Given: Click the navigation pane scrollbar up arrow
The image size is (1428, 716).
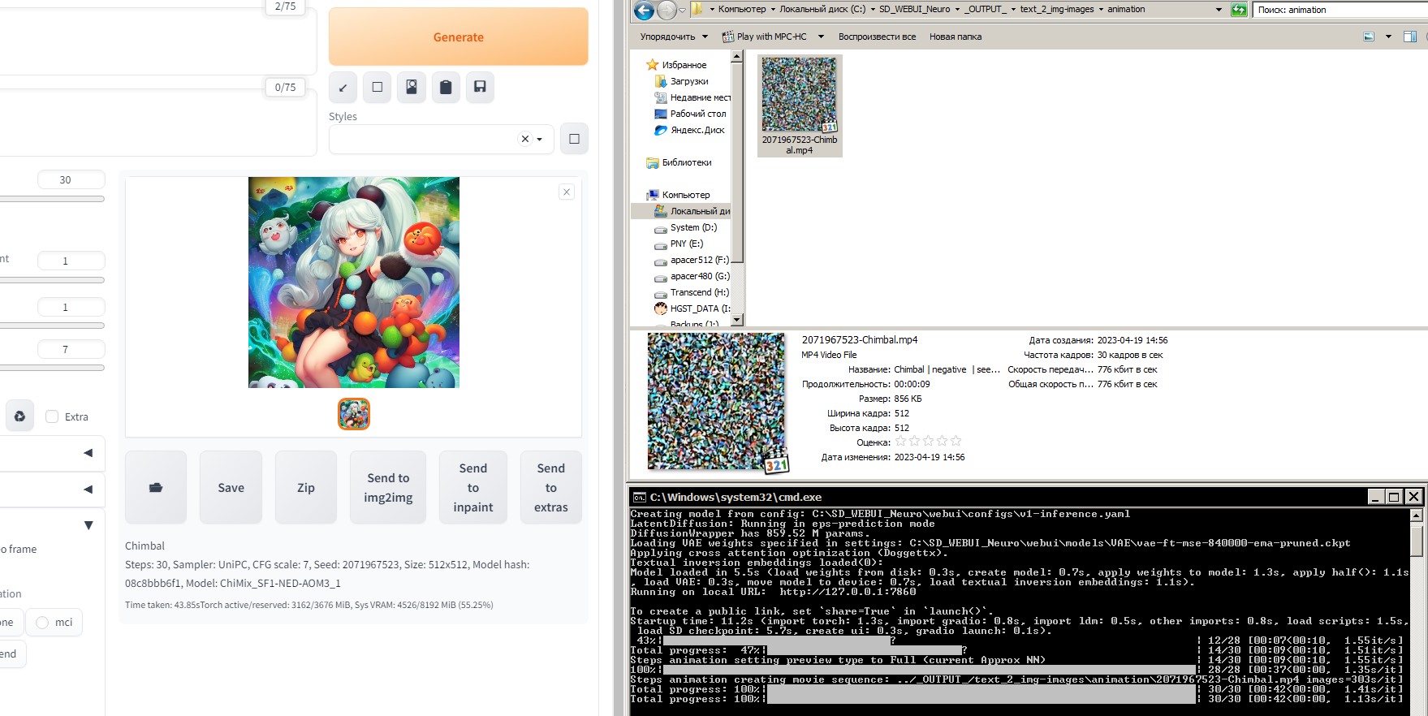Looking at the screenshot, I should pos(737,57).
